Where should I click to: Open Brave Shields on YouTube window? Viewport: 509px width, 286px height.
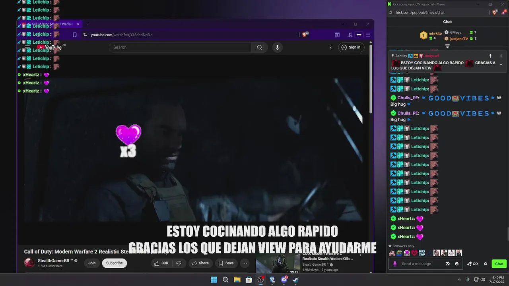(x=305, y=35)
